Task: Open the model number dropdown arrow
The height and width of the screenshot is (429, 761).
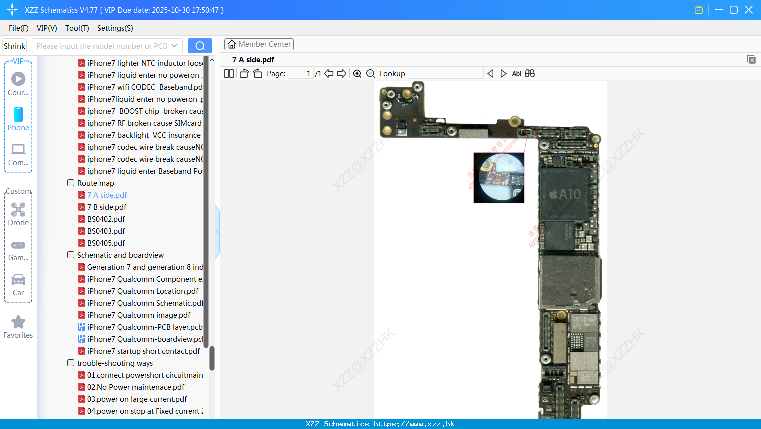Action: tap(174, 46)
